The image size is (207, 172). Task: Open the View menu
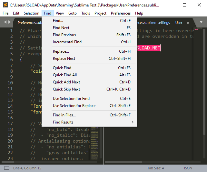pos(60,13)
